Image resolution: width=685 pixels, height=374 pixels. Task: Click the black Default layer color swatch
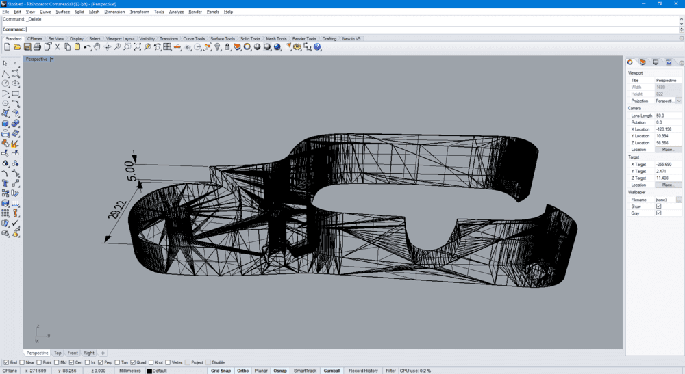click(x=149, y=371)
